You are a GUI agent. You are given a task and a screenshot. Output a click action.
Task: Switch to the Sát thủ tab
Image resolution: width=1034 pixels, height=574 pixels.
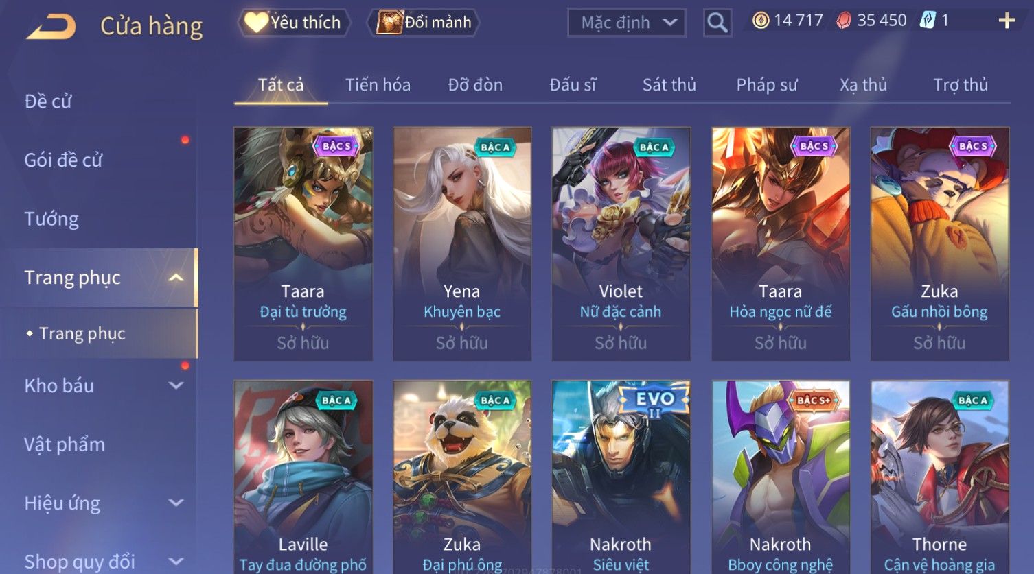pyautogui.click(x=669, y=85)
